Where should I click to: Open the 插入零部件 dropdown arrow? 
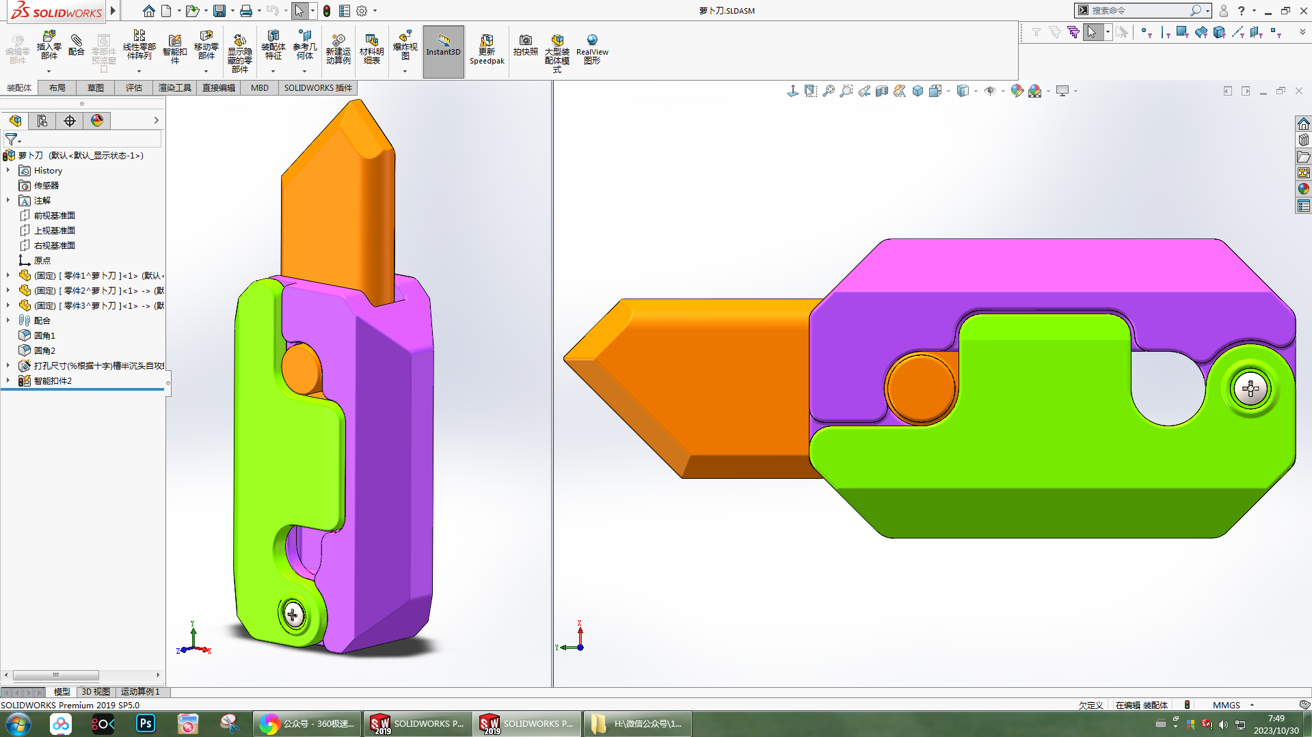49,71
